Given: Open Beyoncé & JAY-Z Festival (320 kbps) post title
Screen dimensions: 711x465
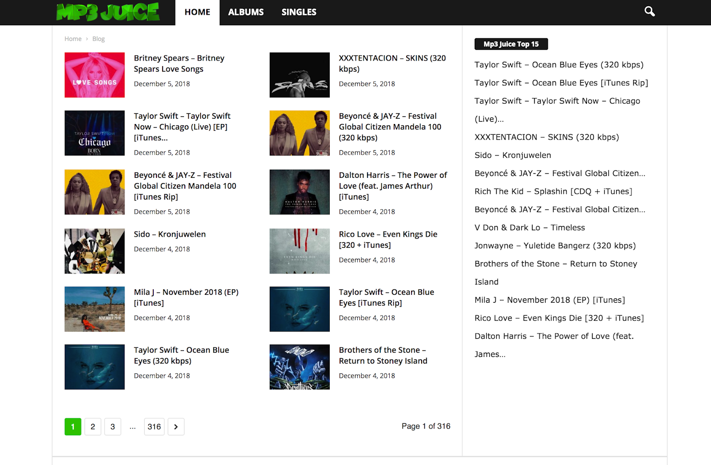Looking at the screenshot, I should [x=390, y=127].
